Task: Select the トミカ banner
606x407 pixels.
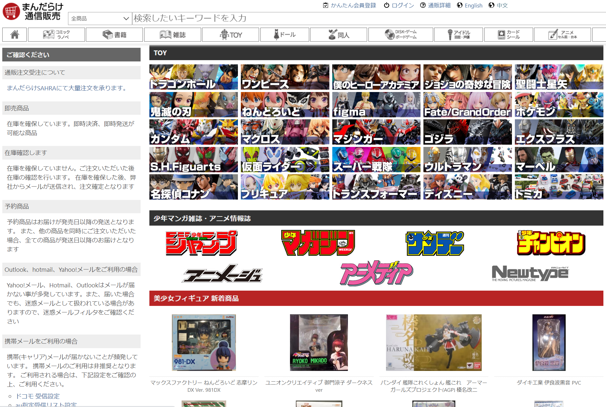Action: point(559,187)
